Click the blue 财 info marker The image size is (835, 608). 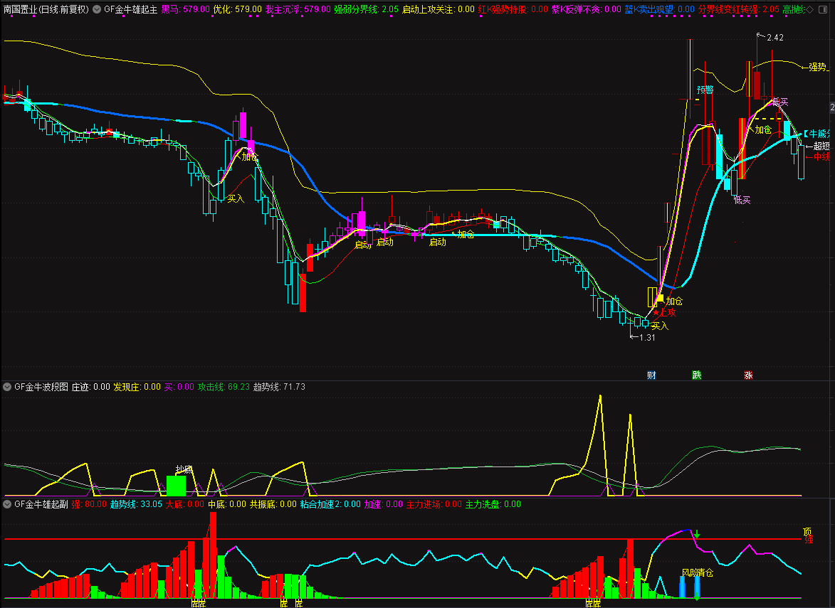[651, 375]
